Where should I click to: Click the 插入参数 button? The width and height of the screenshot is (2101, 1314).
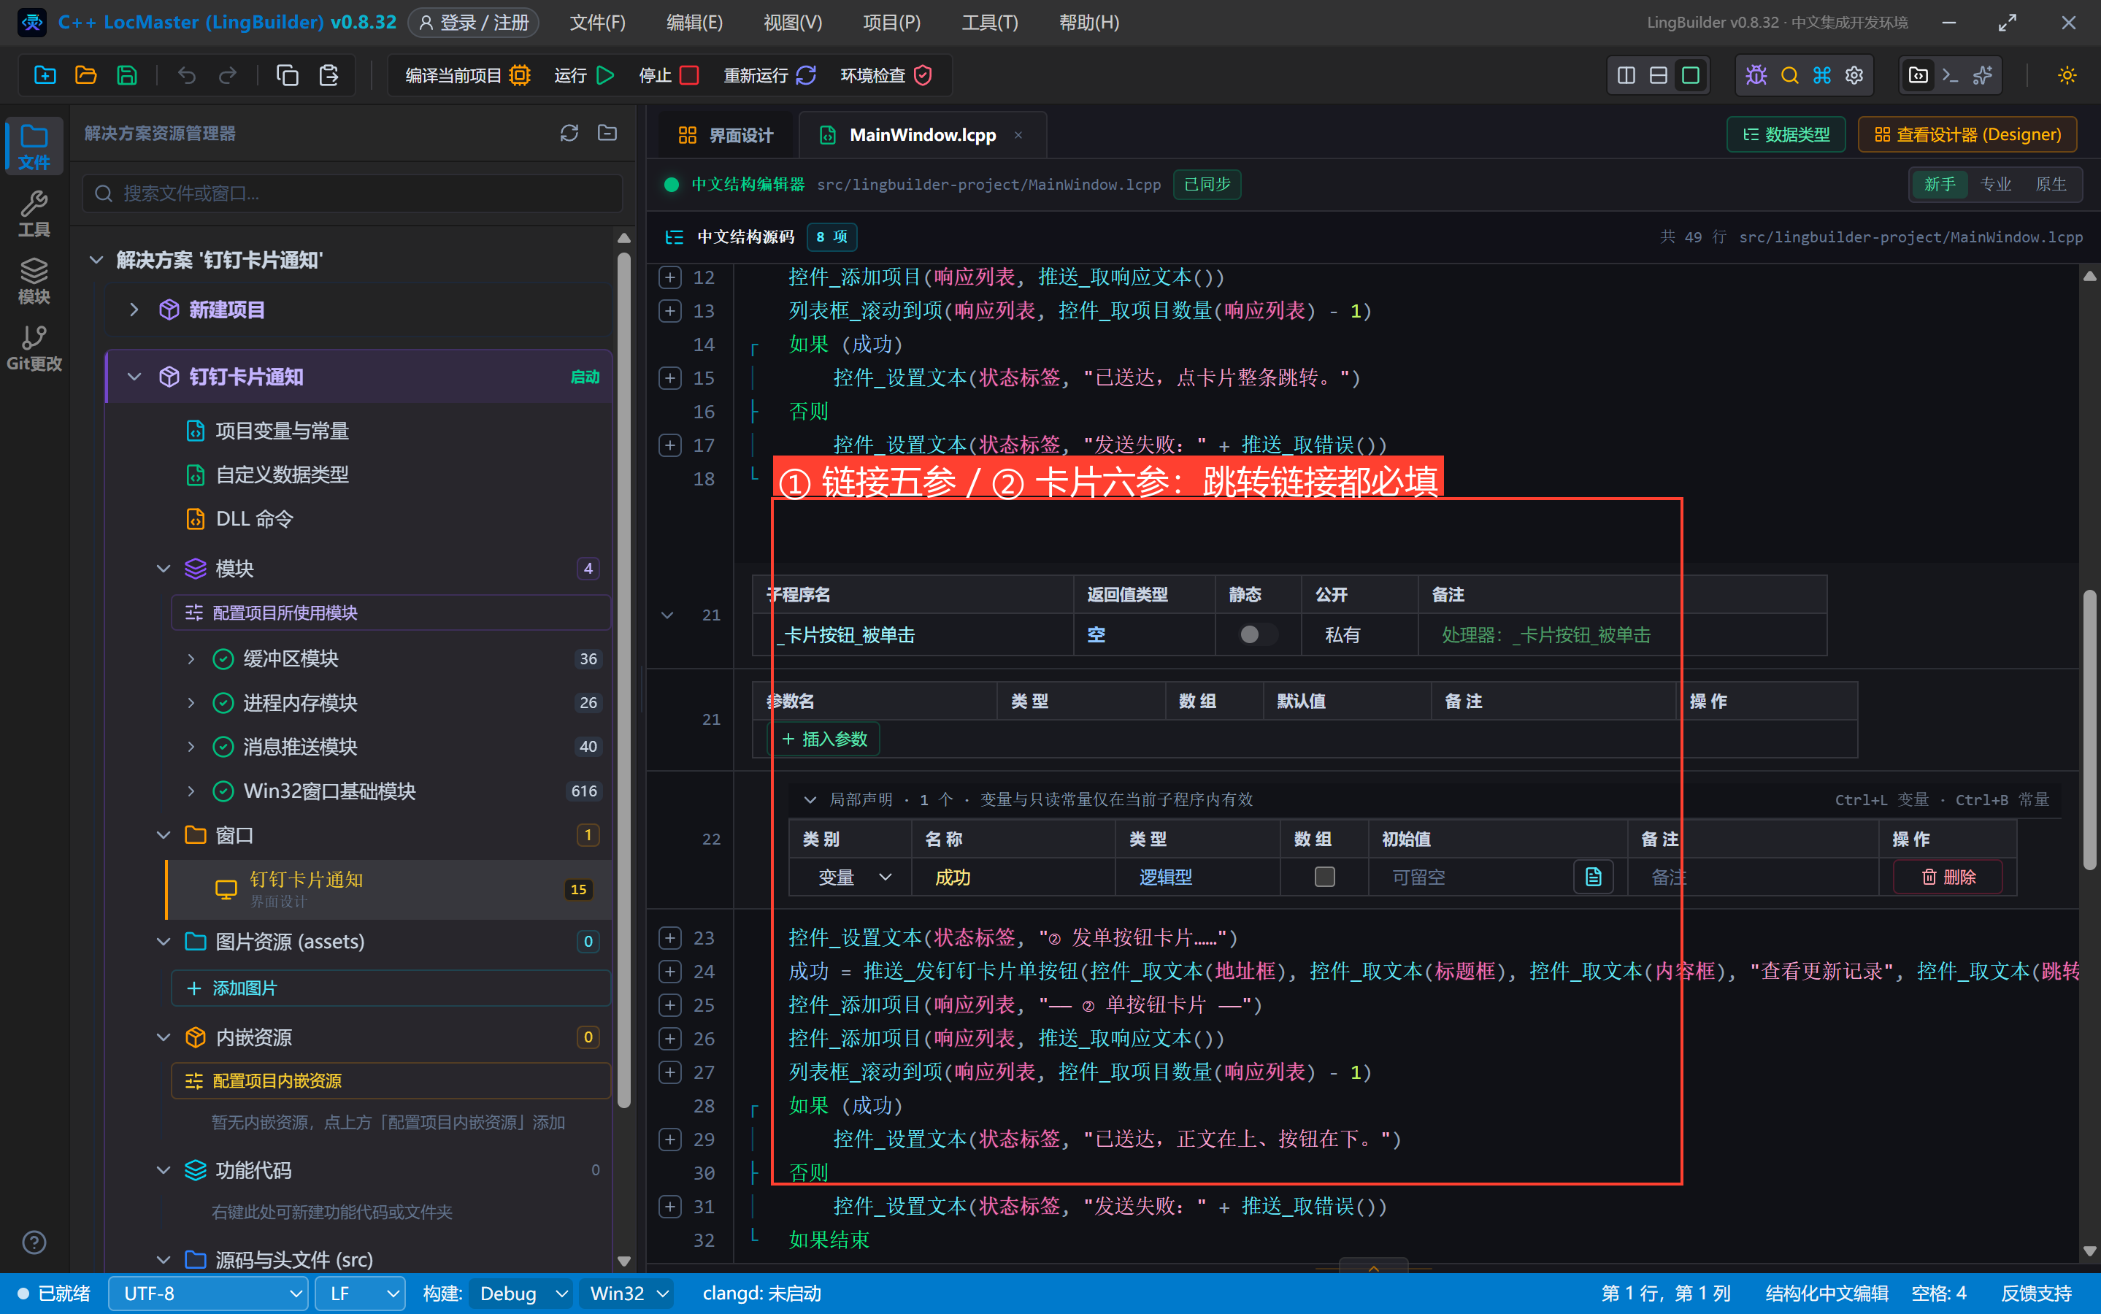pyautogui.click(x=825, y=739)
